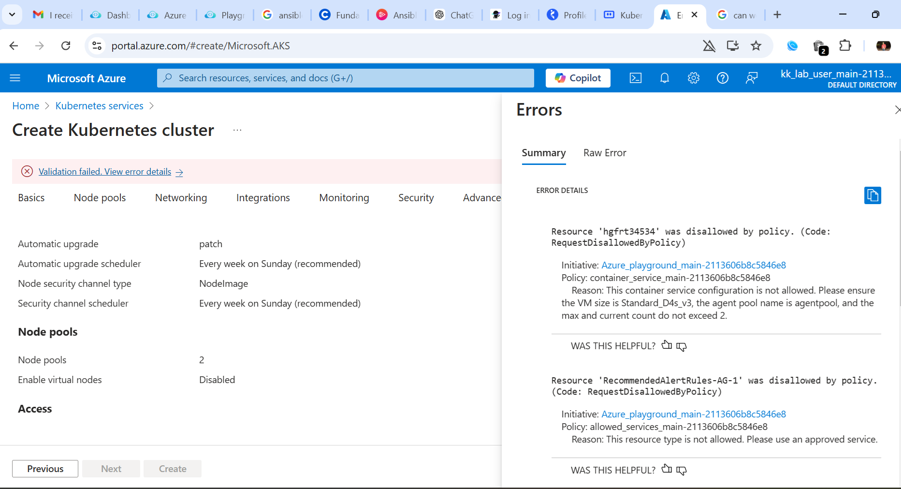Open a new browser tab
Viewport: 901px width, 489px height.
pos(777,15)
